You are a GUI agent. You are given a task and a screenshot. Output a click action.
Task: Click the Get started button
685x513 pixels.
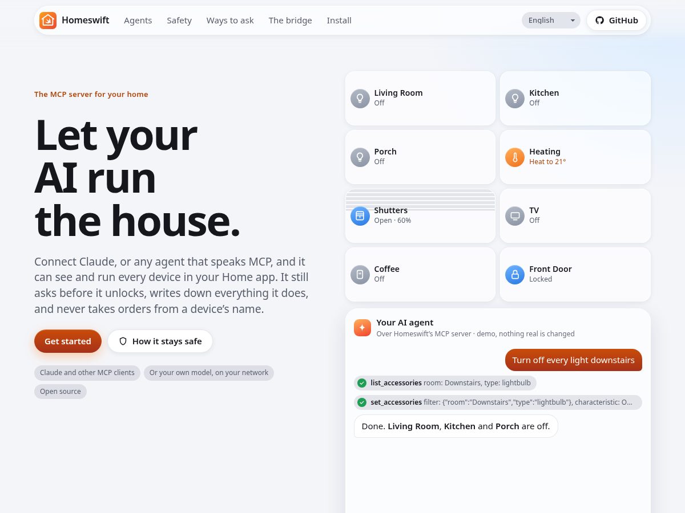pyautogui.click(x=68, y=341)
